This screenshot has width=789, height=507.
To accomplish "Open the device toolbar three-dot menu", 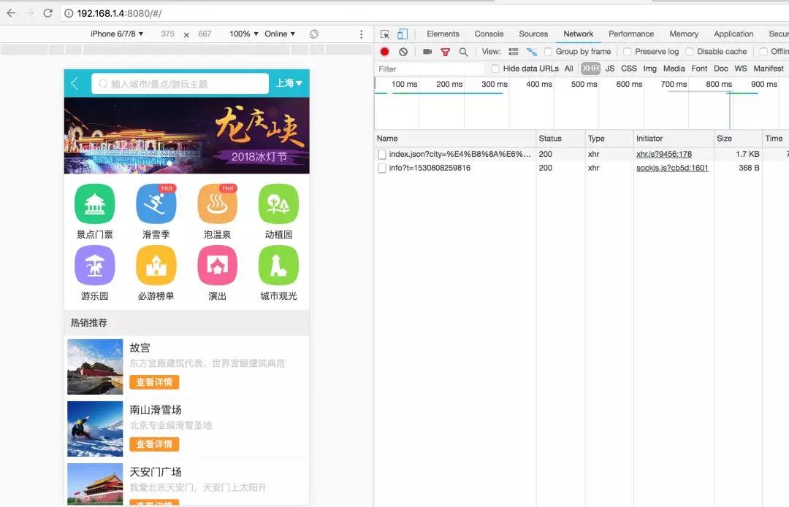I will pos(362,34).
